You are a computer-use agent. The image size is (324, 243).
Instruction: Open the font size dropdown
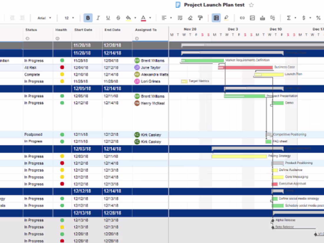coord(68,18)
